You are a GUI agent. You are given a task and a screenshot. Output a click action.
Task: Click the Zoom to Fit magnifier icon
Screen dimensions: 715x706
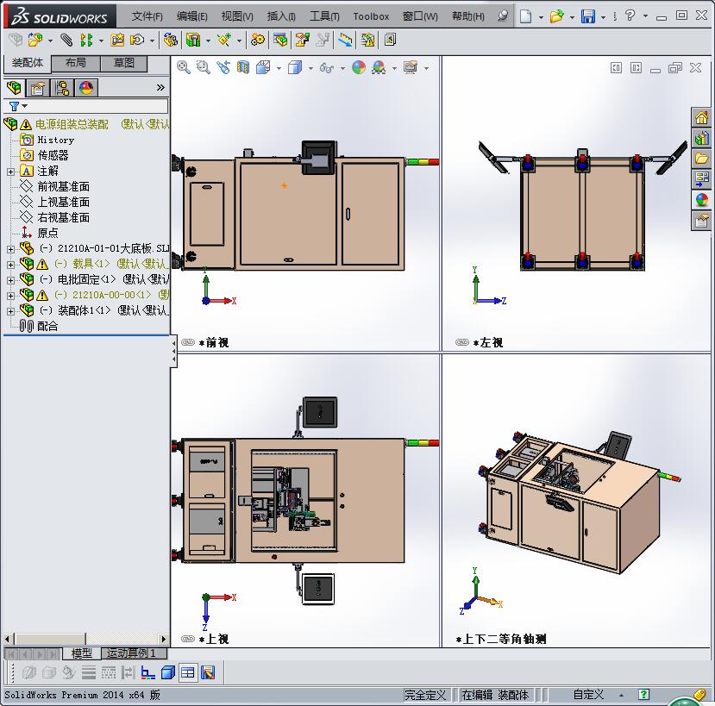tap(184, 67)
